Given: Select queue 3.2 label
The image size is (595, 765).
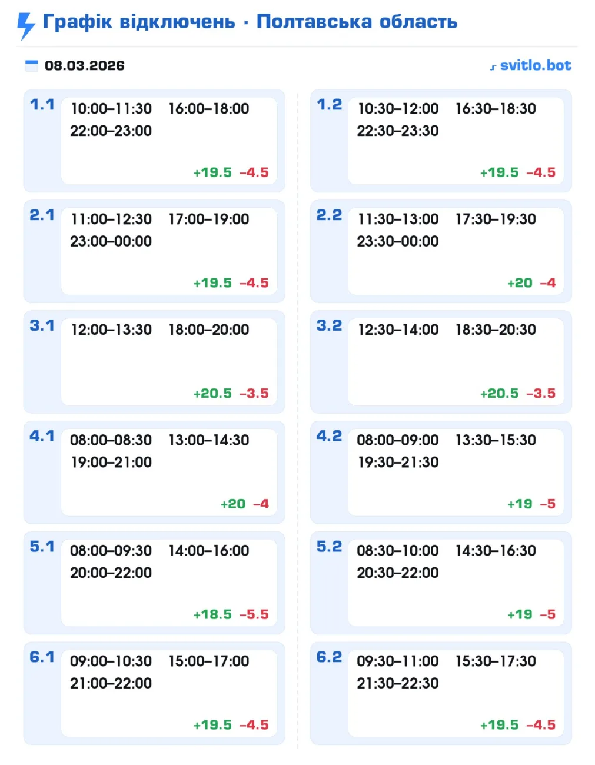Looking at the screenshot, I should [329, 325].
